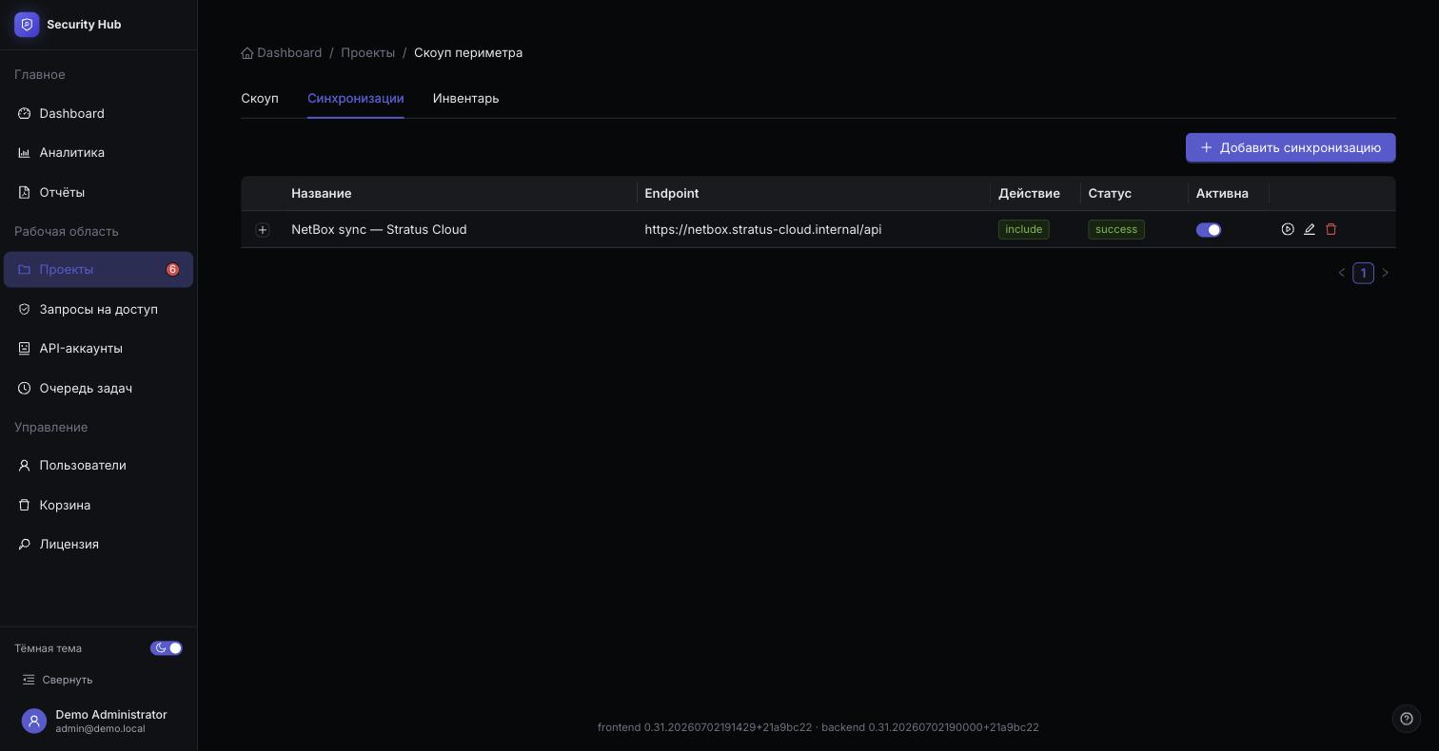Toggle Активна switch for NetBox sync
Viewport: 1439px width, 751px height.
(1209, 229)
